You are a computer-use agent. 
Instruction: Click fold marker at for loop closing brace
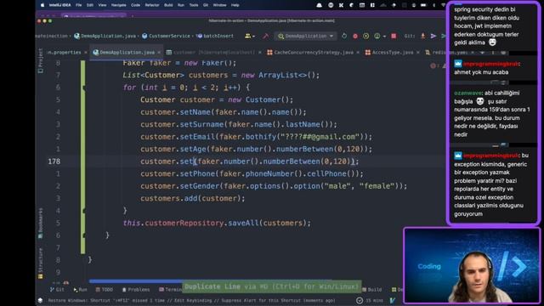tap(84, 211)
